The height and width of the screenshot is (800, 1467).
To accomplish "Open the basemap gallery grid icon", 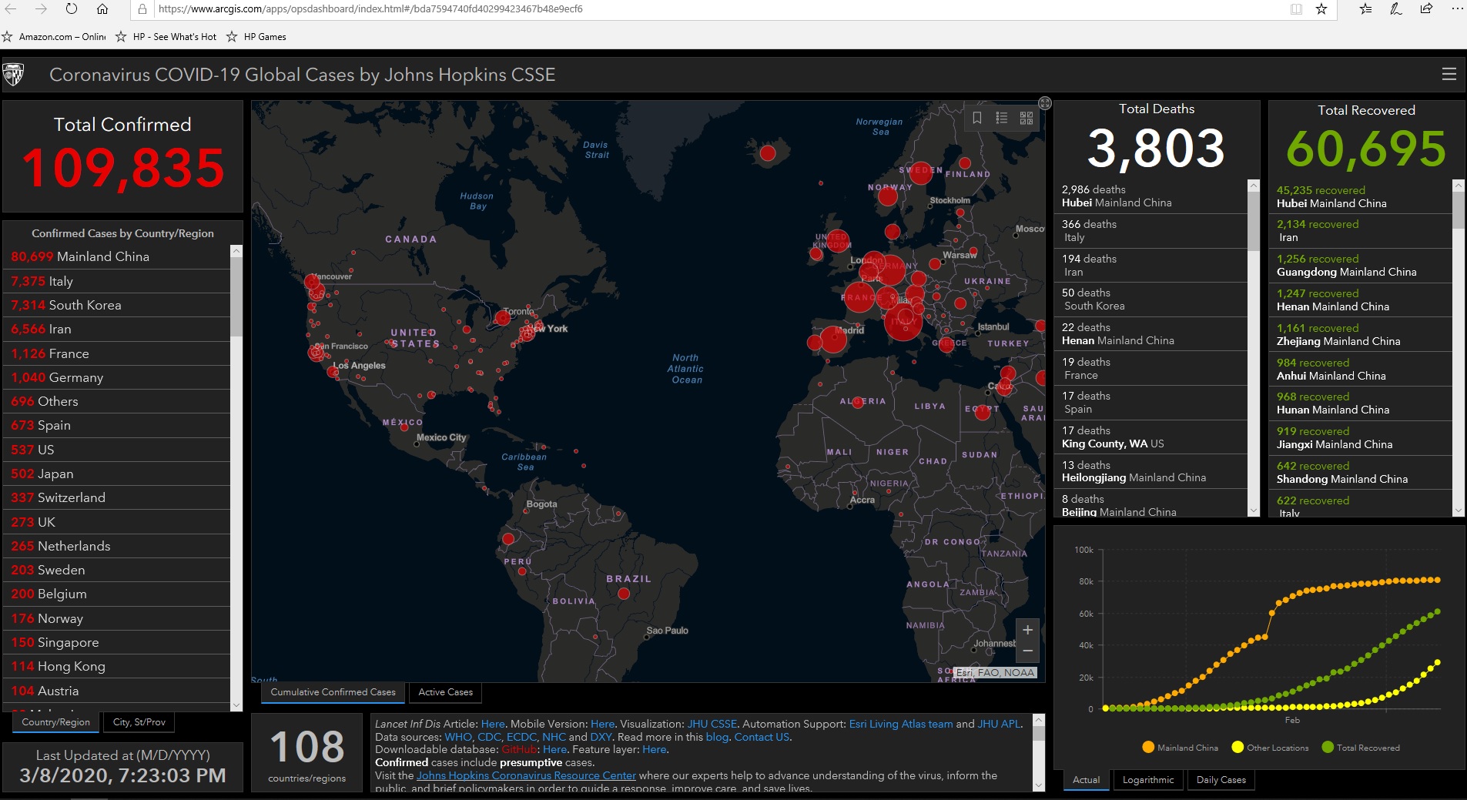I will [1027, 118].
